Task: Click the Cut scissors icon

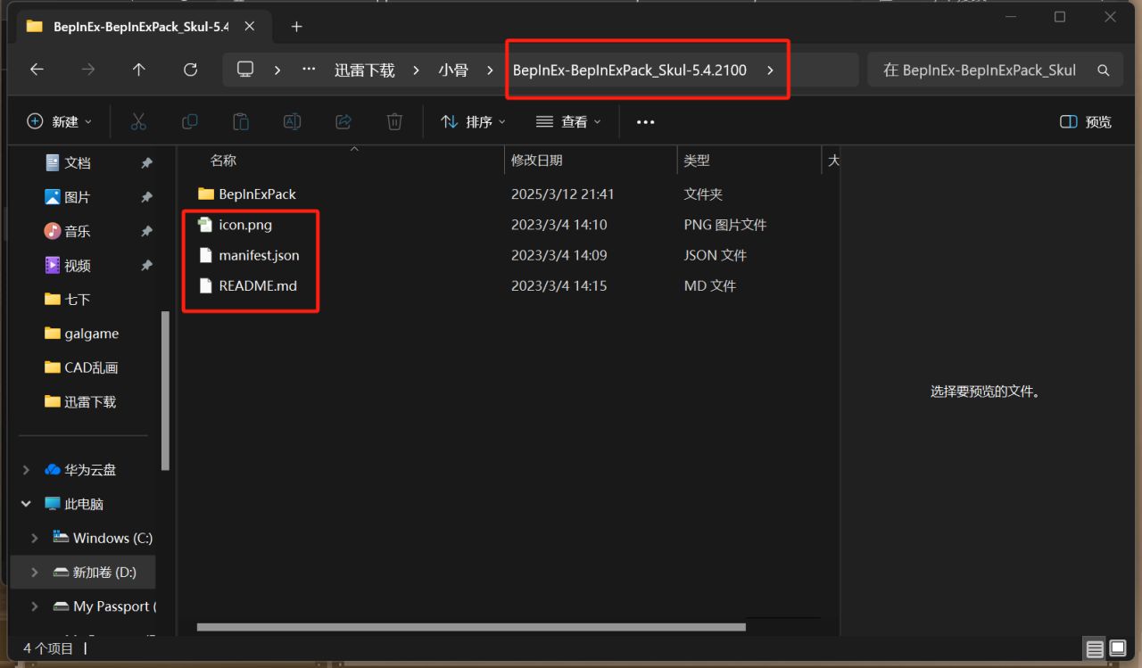Action: pyautogui.click(x=138, y=121)
